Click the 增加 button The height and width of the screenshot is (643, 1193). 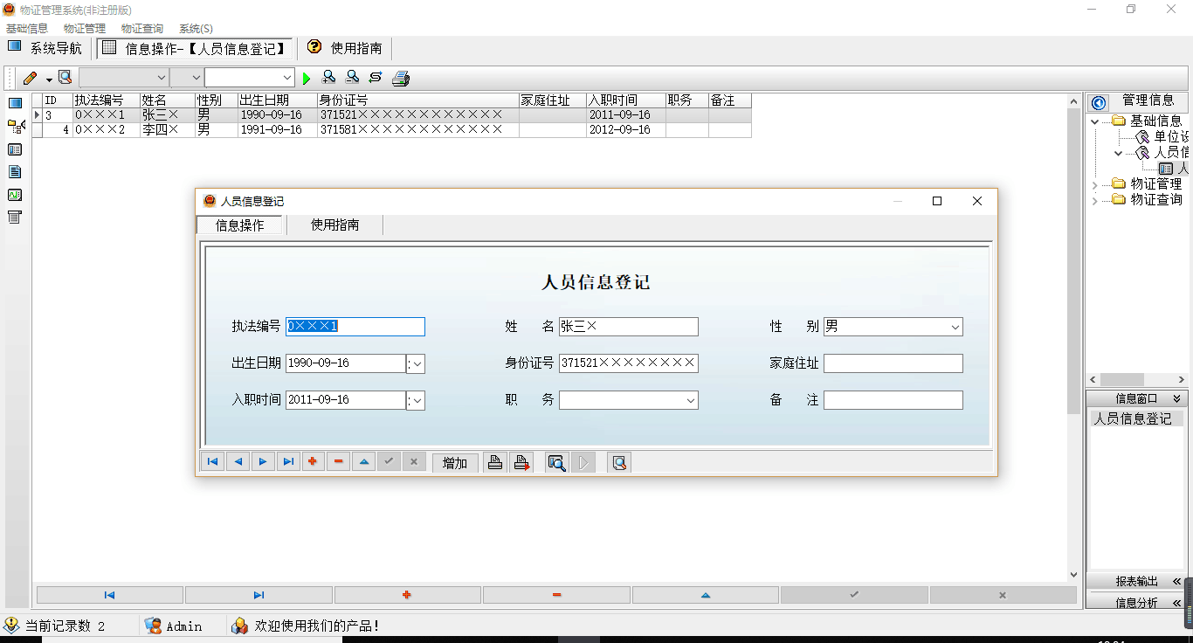tap(455, 463)
